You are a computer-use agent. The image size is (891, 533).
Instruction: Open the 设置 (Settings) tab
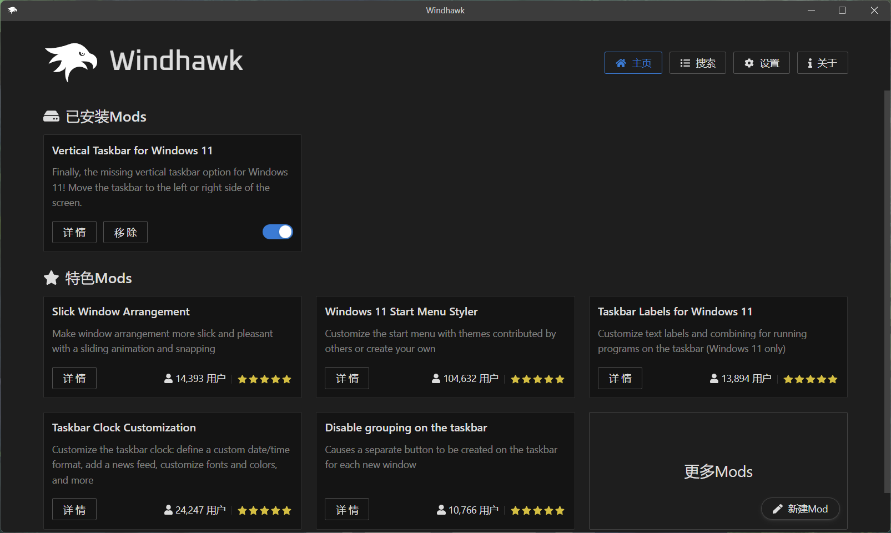tap(761, 63)
